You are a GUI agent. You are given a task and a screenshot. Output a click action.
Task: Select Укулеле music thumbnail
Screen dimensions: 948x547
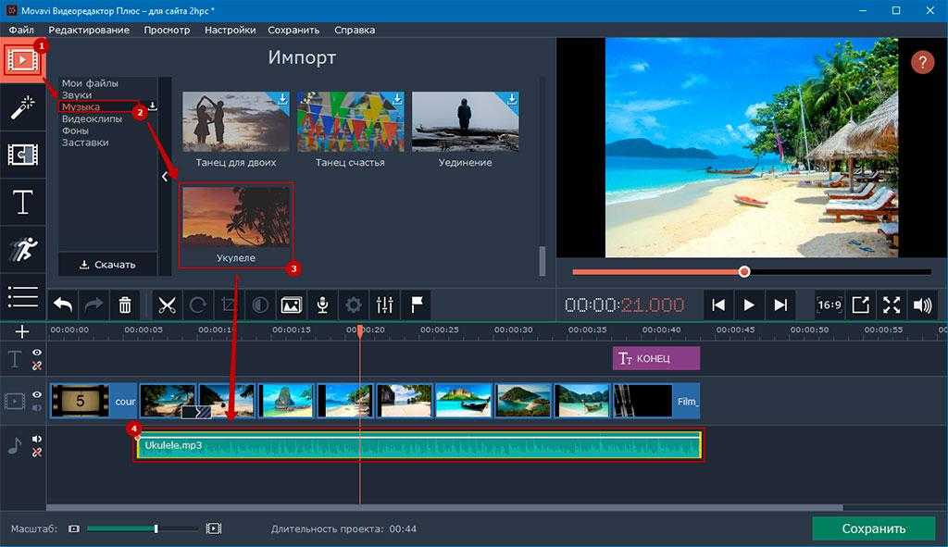(236, 217)
